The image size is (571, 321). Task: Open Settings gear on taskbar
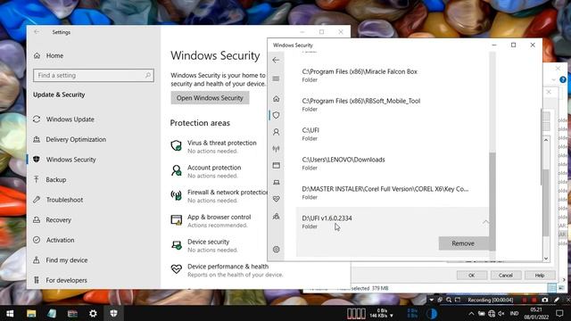pos(93,313)
